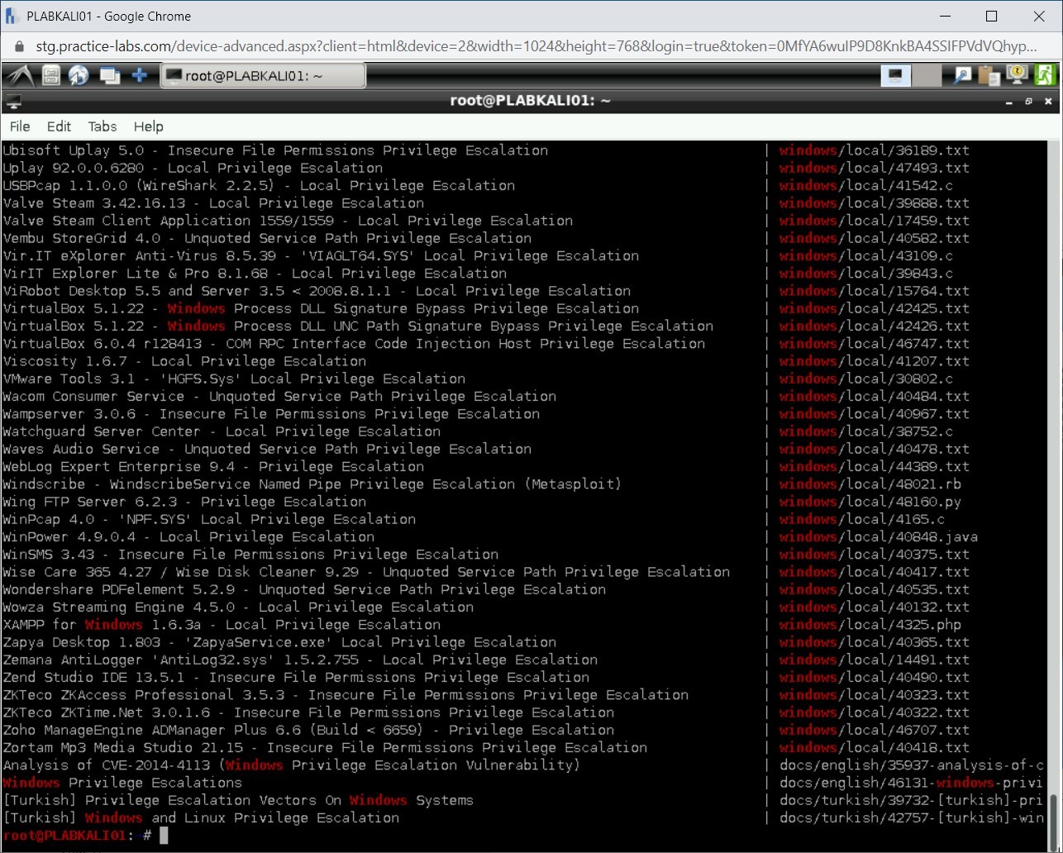Select the root@PLABKALI01 taskbar button
This screenshot has width=1063, height=853.
click(262, 76)
